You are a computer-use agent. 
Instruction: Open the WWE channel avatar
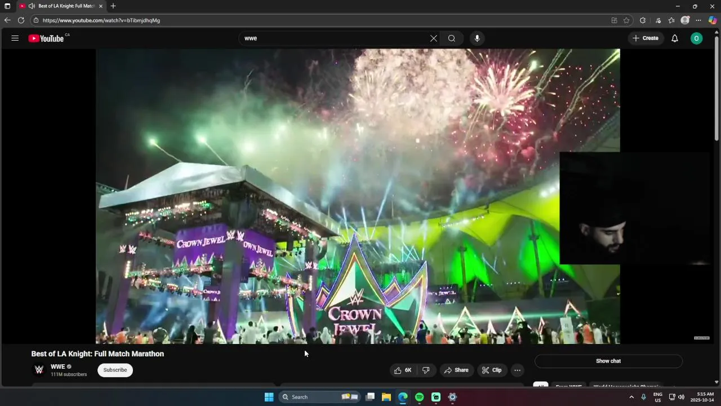[39, 370]
